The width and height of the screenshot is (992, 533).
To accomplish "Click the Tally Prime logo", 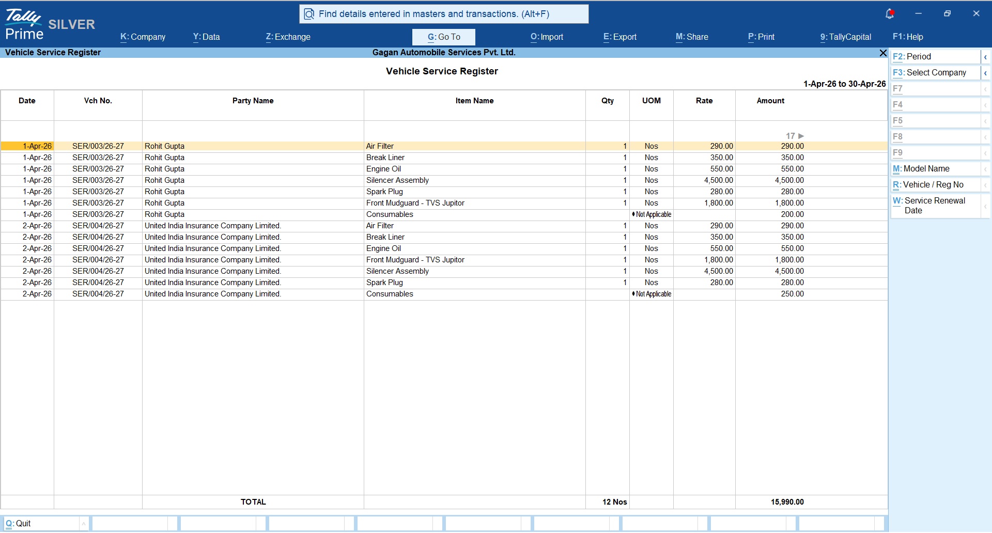I will [x=24, y=25].
